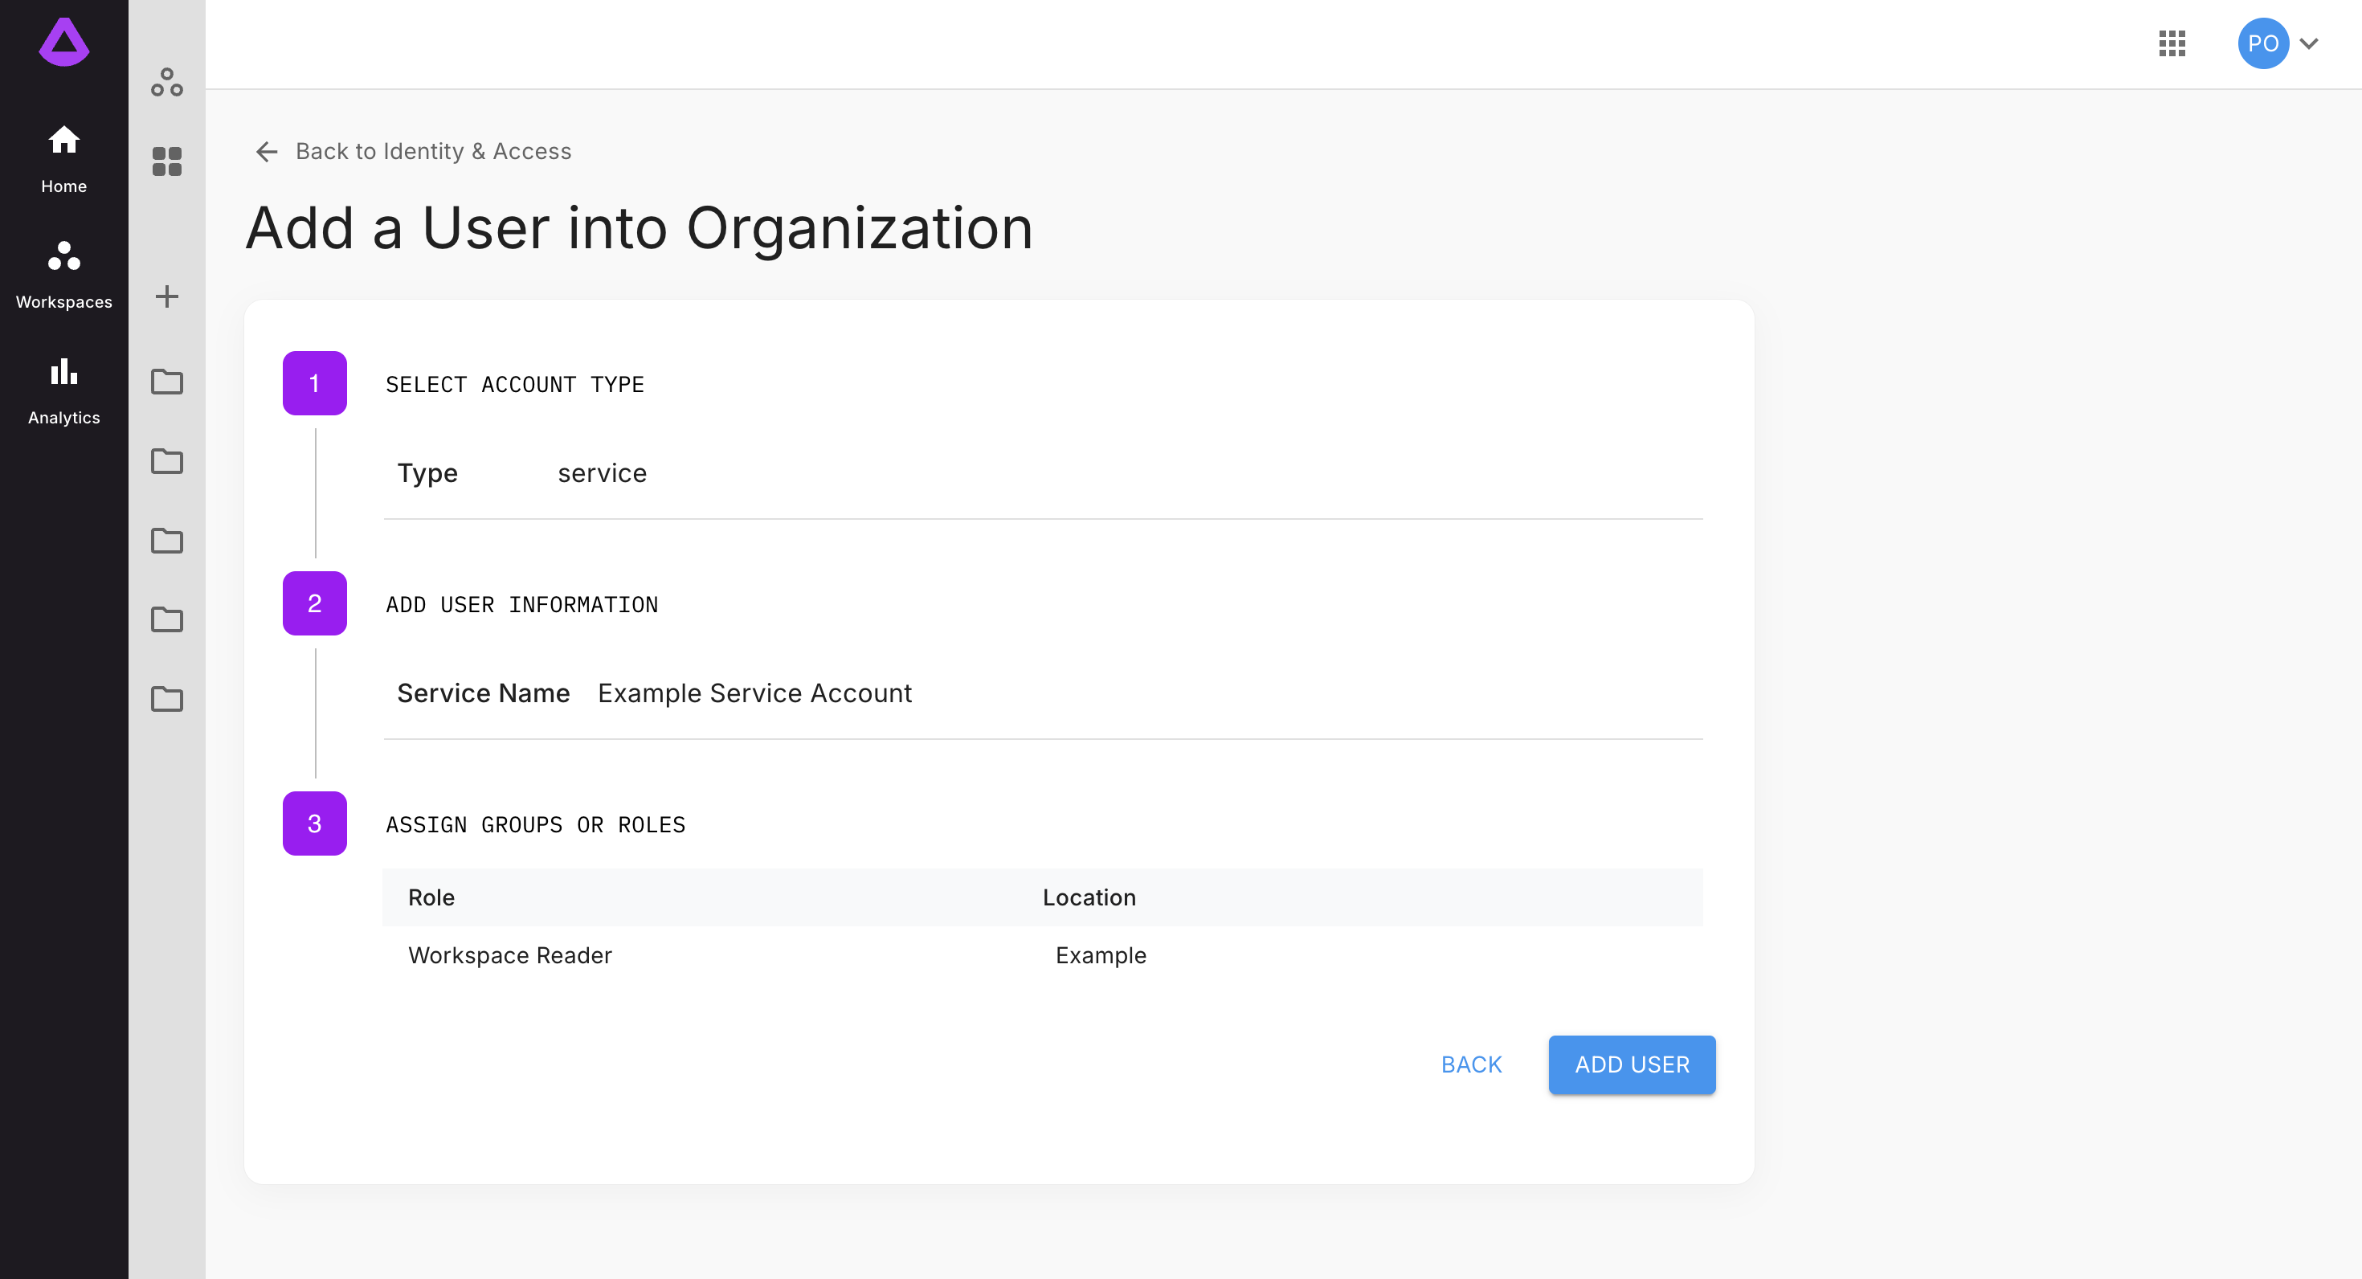Jump to step 1 Select Account Type
The image size is (2362, 1279).
[314, 383]
